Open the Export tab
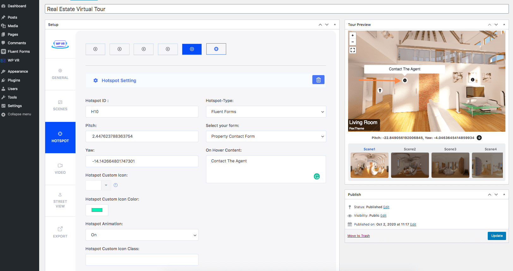Screen dimensions: 513x271 [60, 232]
